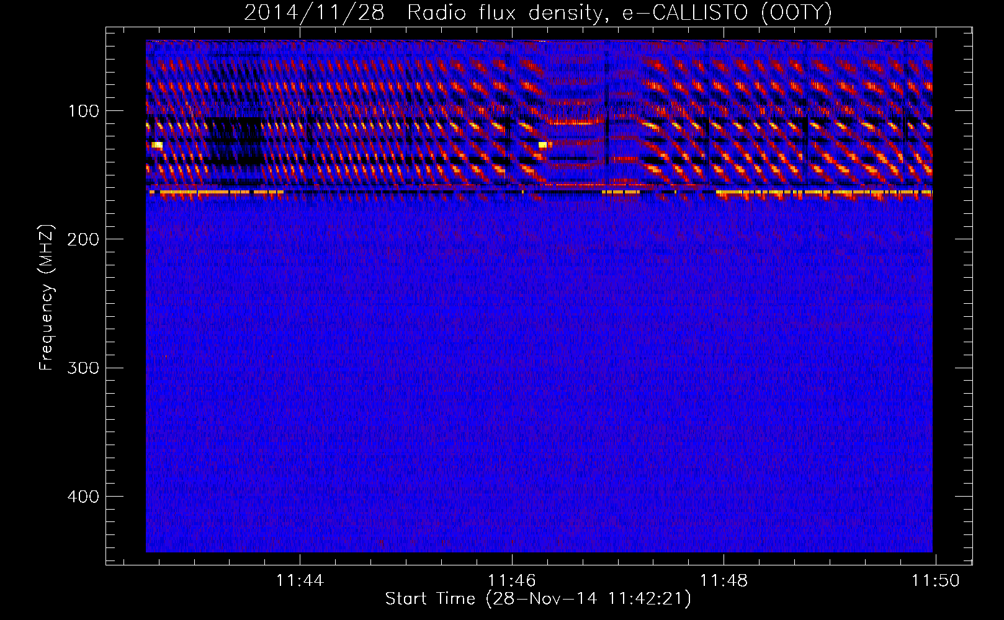Click the 11:46 time tick label

(512, 581)
